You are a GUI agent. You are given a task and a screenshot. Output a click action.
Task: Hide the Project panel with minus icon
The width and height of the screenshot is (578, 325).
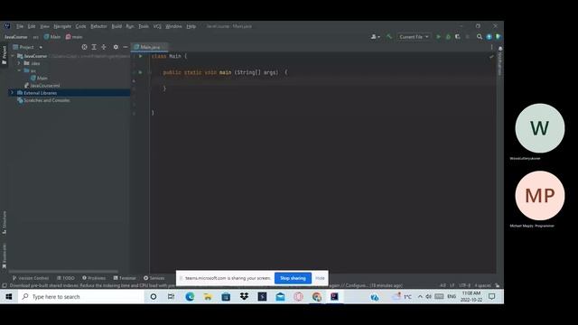(126, 47)
